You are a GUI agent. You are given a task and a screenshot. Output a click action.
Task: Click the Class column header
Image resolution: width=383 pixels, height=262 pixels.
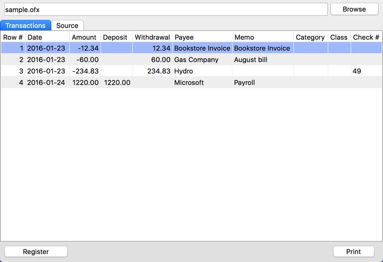(339, 37)
